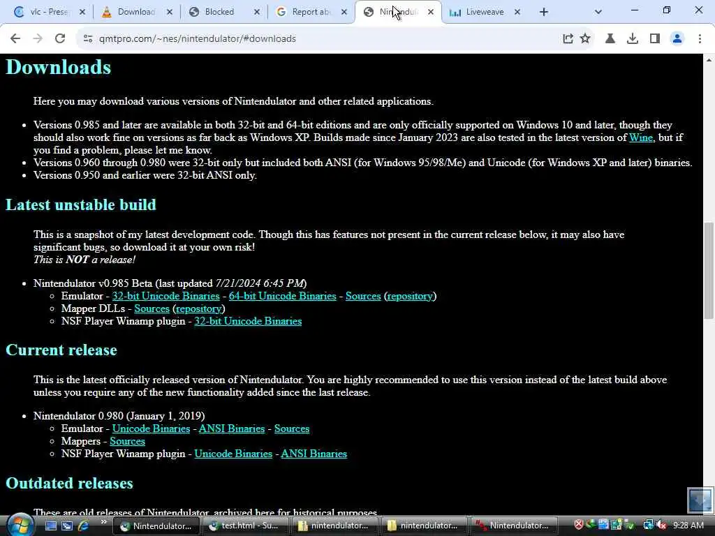Open the Wine link
The image size is (715, 536).
(641, 137)
